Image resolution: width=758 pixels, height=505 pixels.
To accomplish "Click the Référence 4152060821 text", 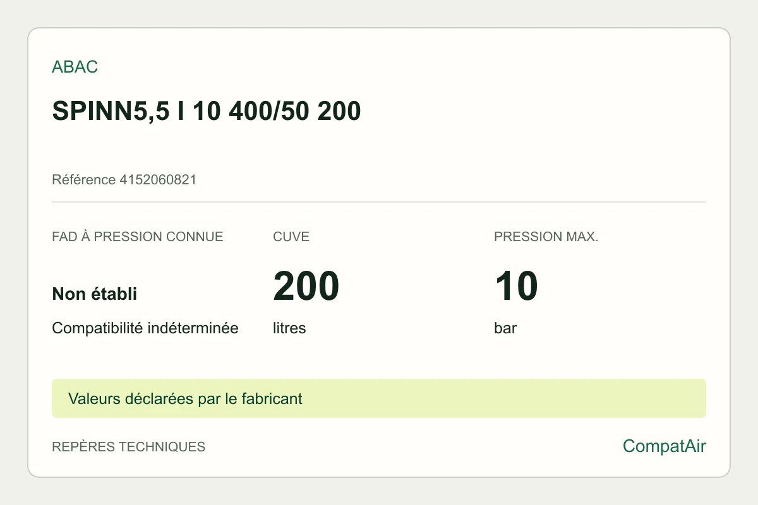I will coord(124,180).
